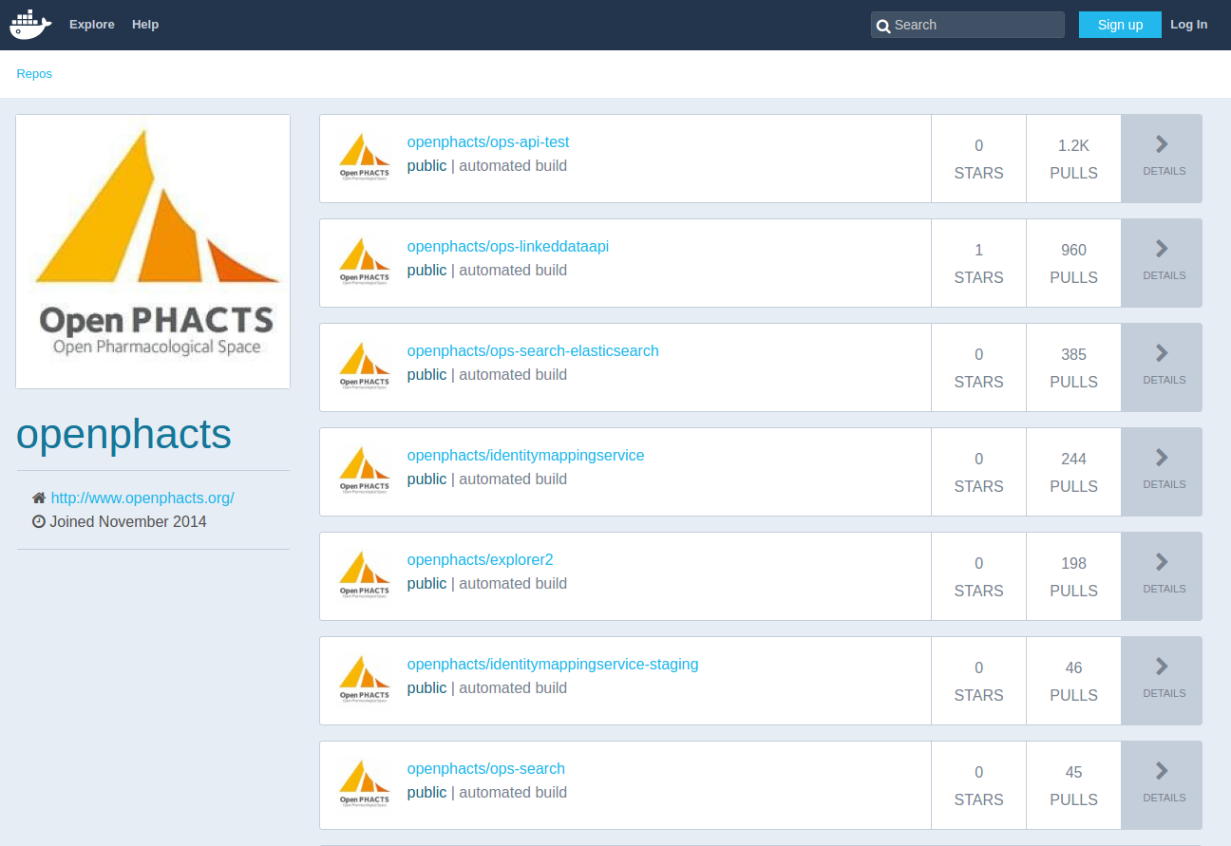Expand details of ops-search-elasticsearch

(1162, 367)
